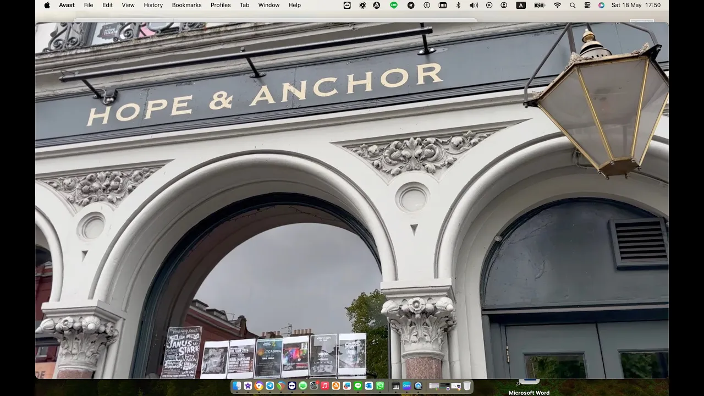Open the View menu
The height and width of the screenshot is (396, 704).
point(128,5)
